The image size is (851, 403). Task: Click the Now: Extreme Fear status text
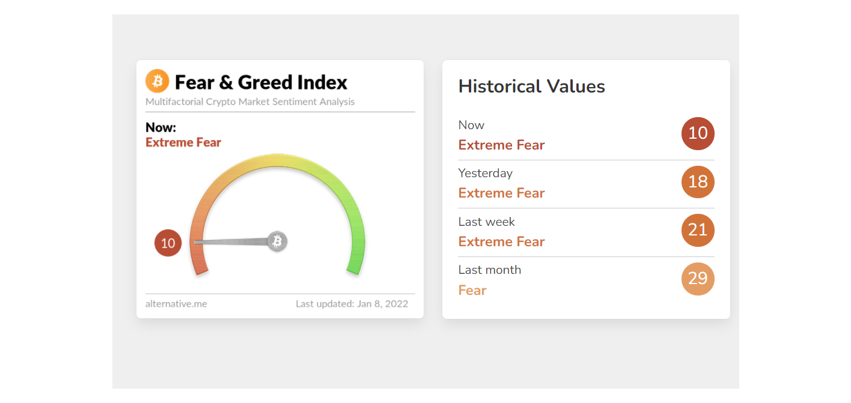[183, 135]
